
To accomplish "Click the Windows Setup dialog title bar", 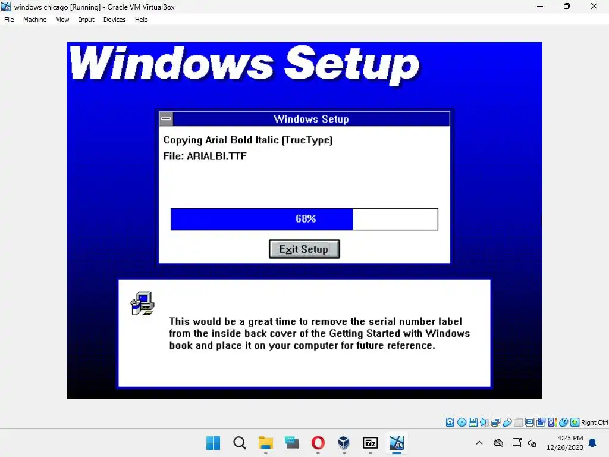I will 311,119.
